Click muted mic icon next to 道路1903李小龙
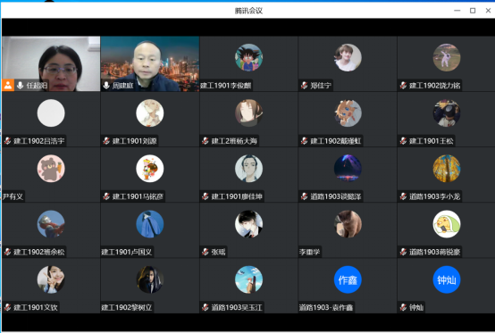The image size is (495, 333). [403, 196]
